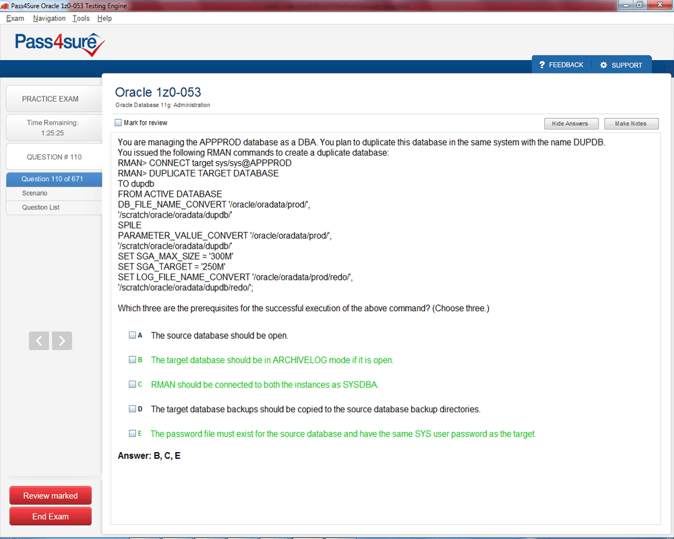The height and width of the screenshot is (539, 674).
Task: Click the SUPPORT gear icon
Action: [603, 65]
